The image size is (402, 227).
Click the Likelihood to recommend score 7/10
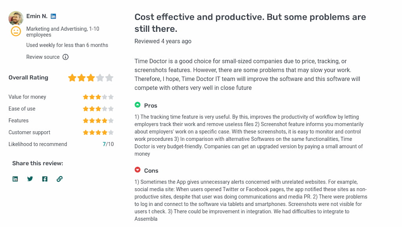[x=108, y=144]
